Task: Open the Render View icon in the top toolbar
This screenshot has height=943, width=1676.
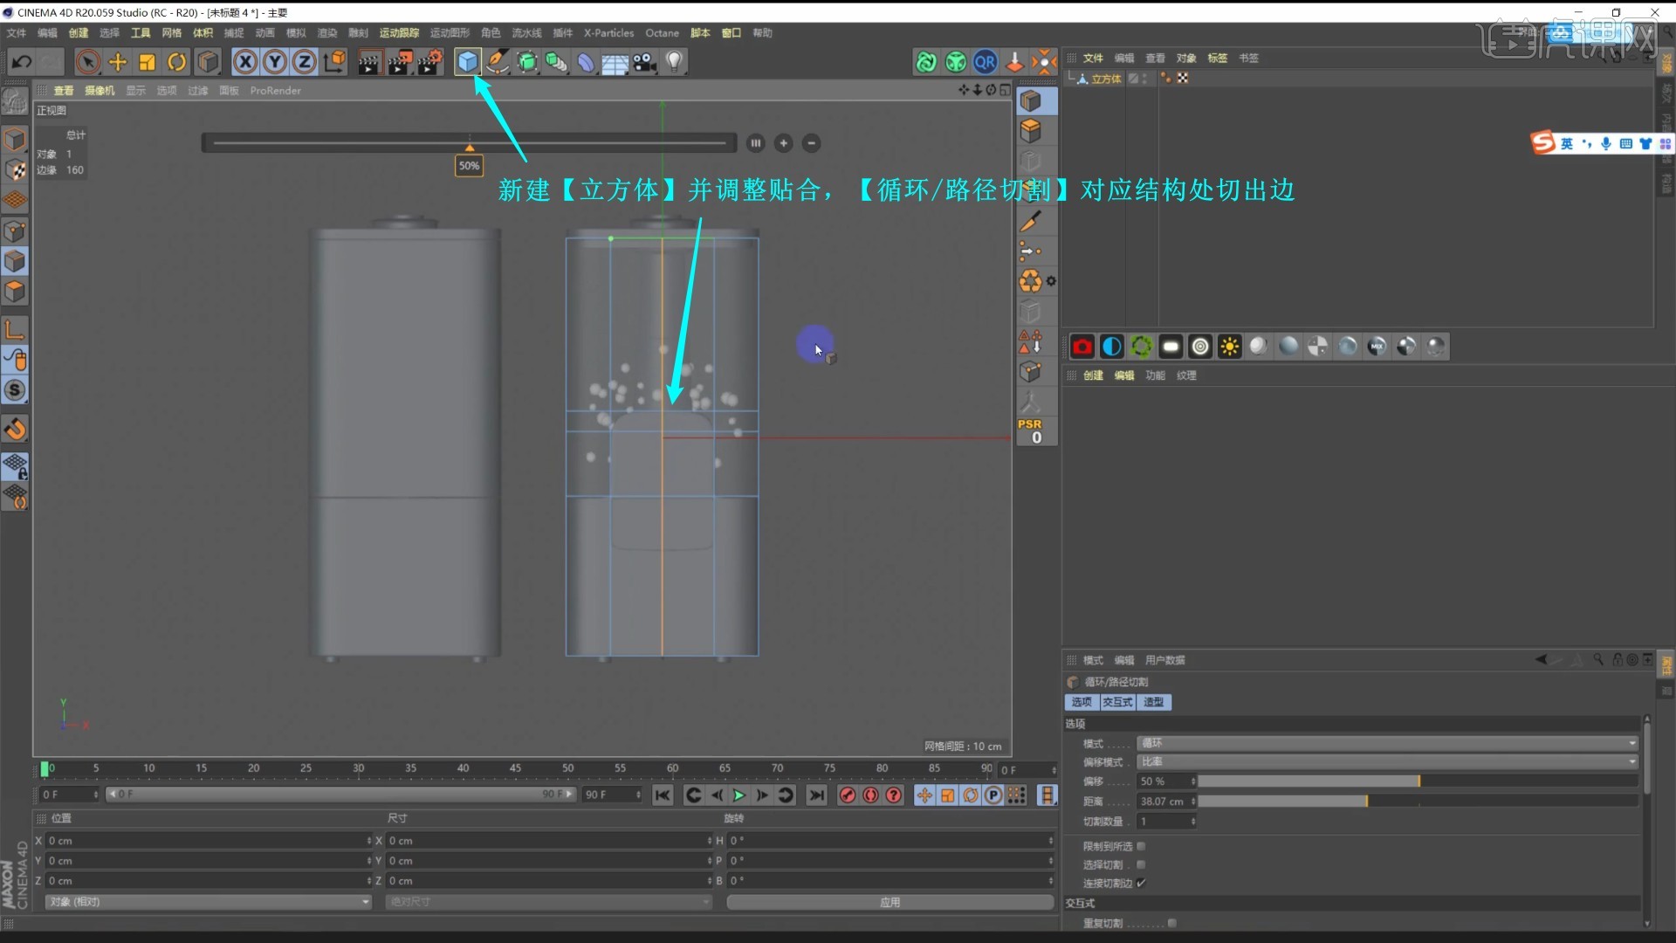Action: [370, 62]
